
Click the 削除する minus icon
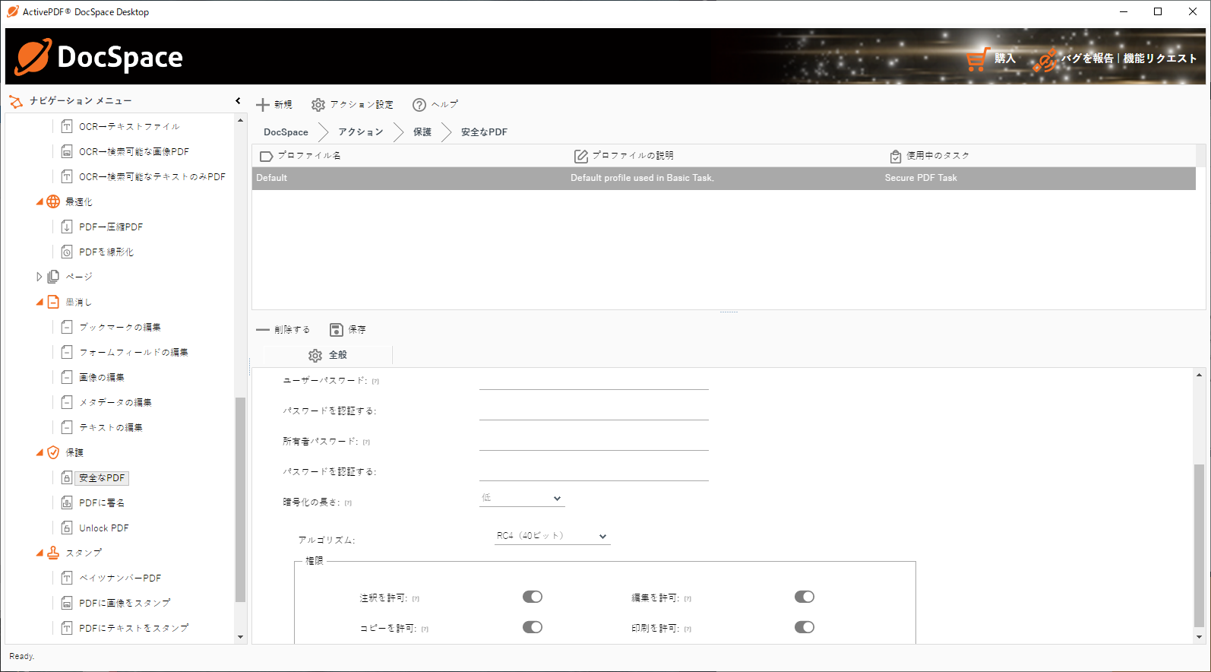263,330
